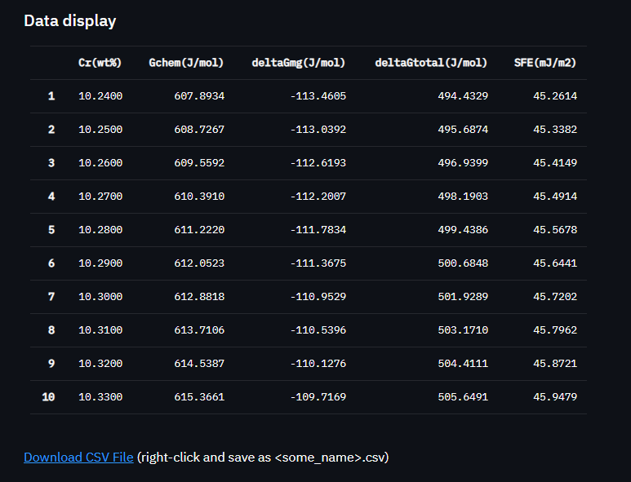Click the Gchem value 608.7267 cell

pyautogui.click(x=199, y=130)
